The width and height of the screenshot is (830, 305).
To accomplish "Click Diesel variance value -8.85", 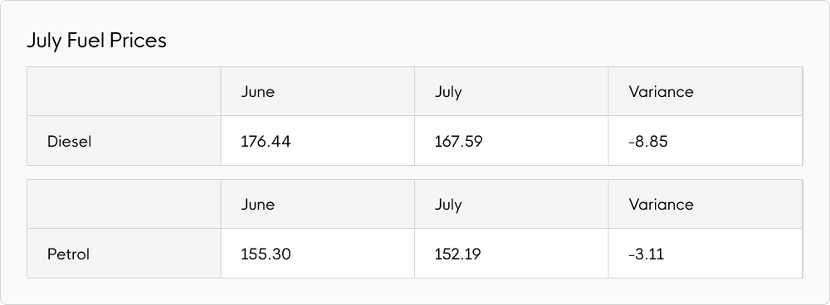I will point(648,142).
